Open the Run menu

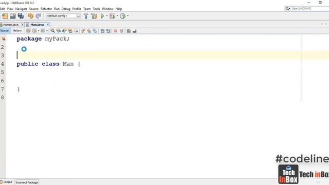click(x=57, y=9)
